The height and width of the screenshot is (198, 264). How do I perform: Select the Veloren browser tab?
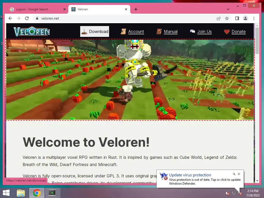click(99, 9)
